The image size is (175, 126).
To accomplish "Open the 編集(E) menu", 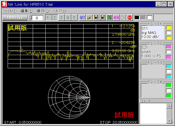I will 27,11.
